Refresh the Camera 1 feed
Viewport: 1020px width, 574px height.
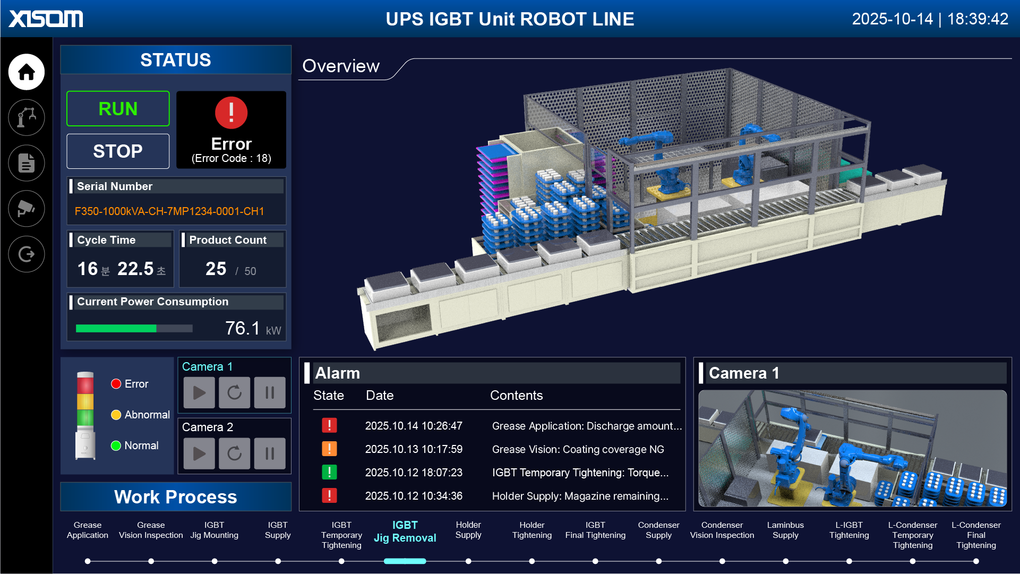[234, 392]
